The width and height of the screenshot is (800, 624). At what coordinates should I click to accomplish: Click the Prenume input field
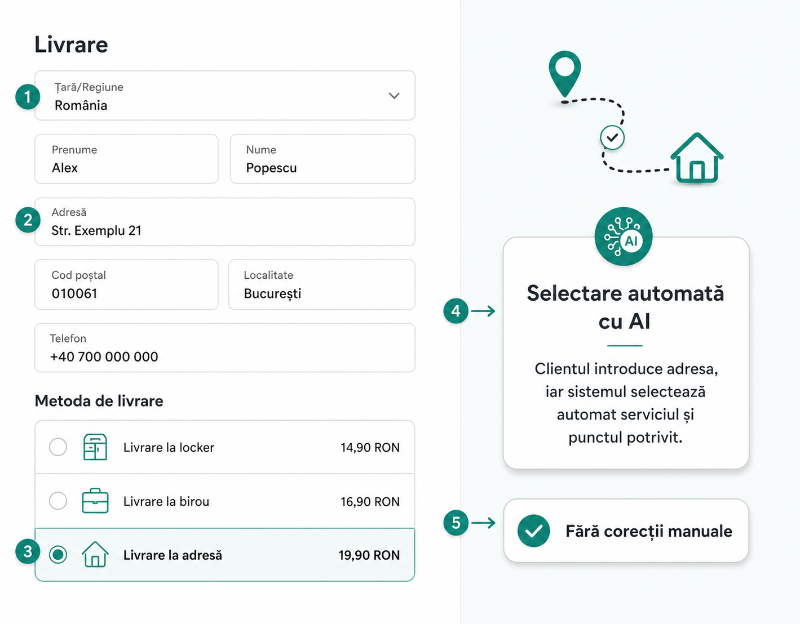point(126,159)
